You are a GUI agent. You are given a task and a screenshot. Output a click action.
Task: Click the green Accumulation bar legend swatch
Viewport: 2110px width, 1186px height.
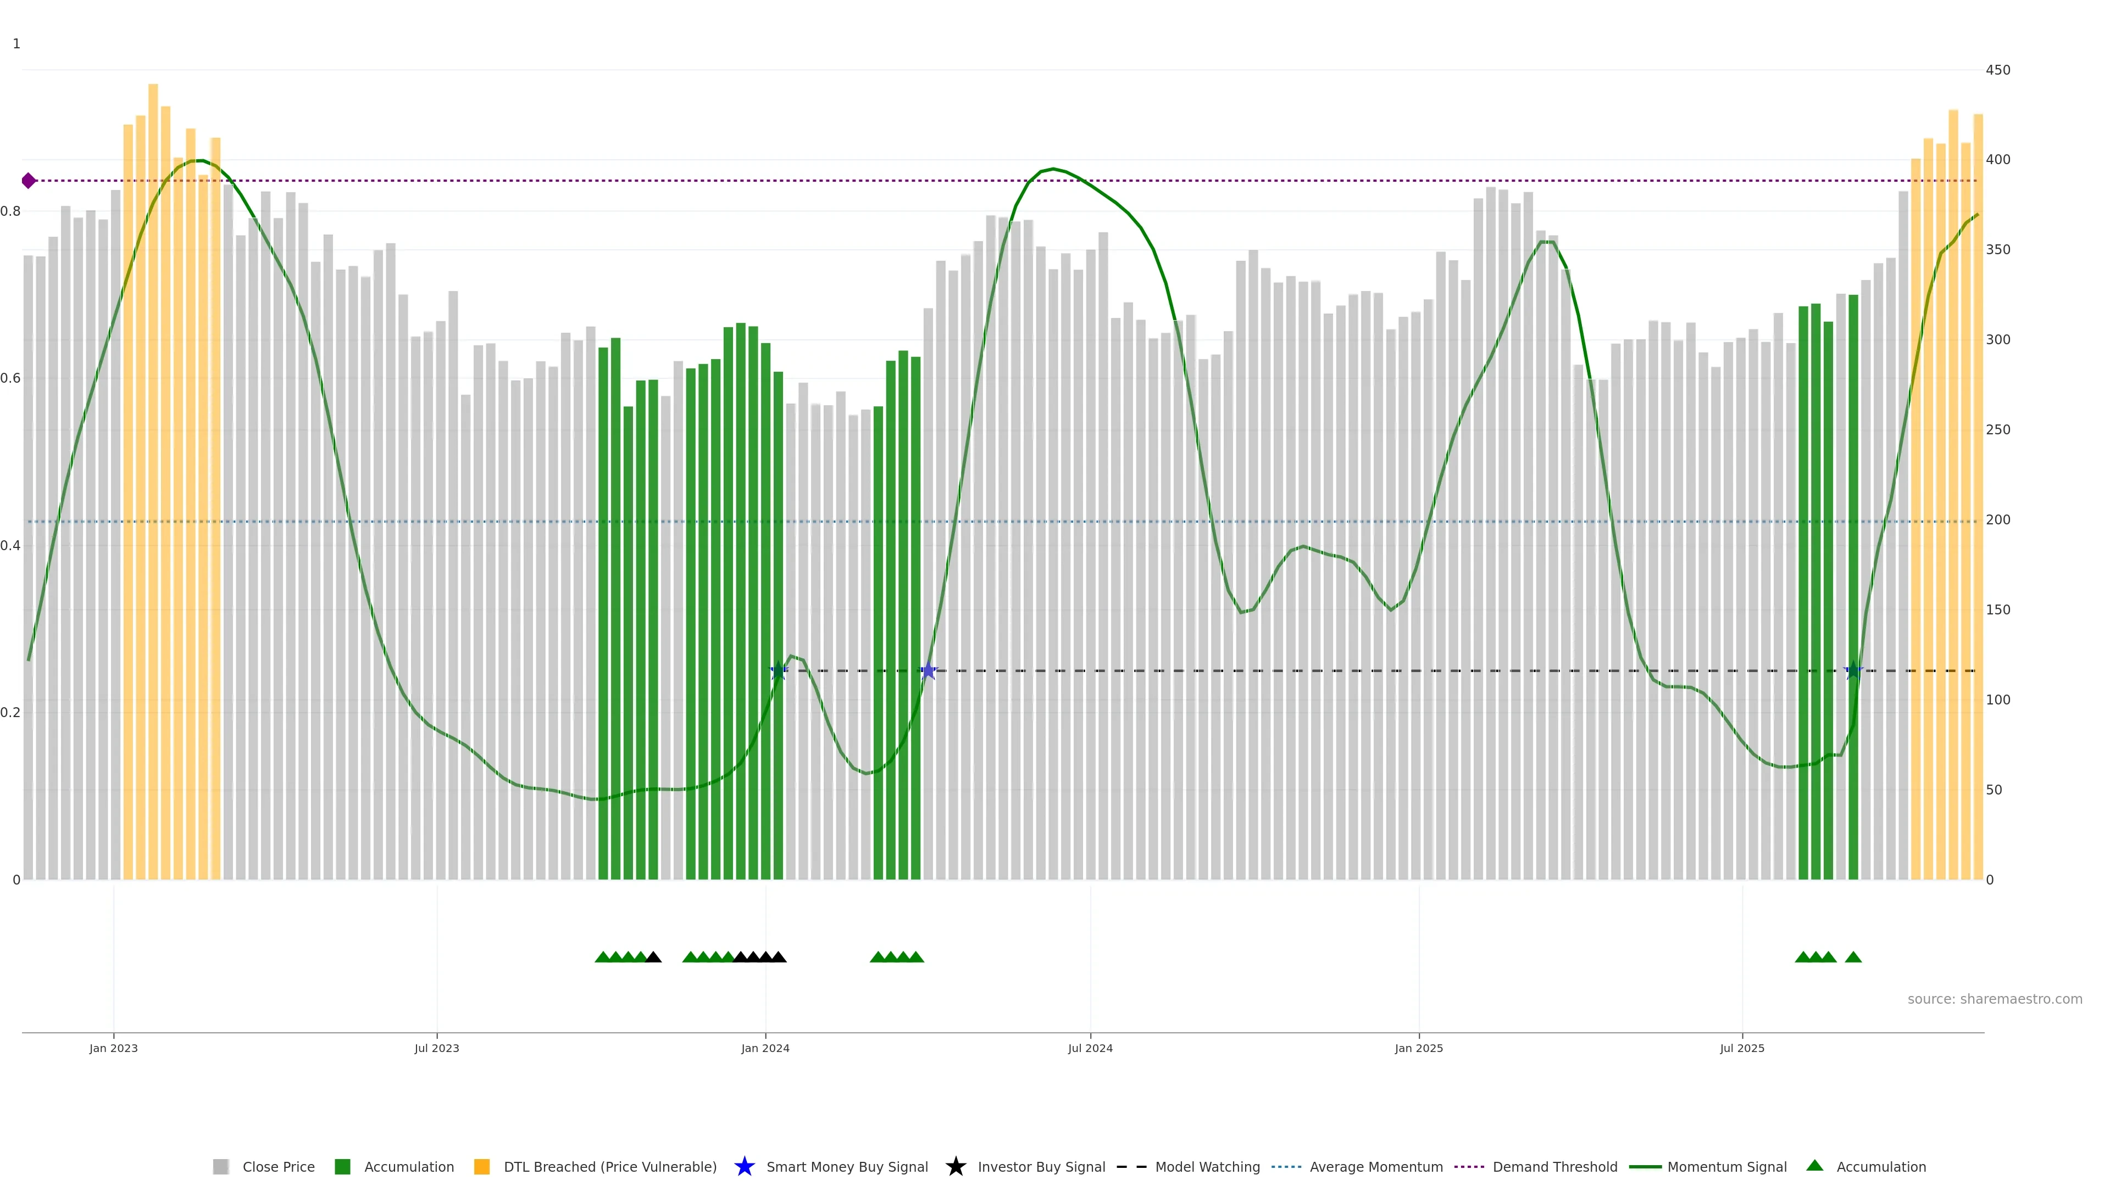click(x=342, y=1166)
